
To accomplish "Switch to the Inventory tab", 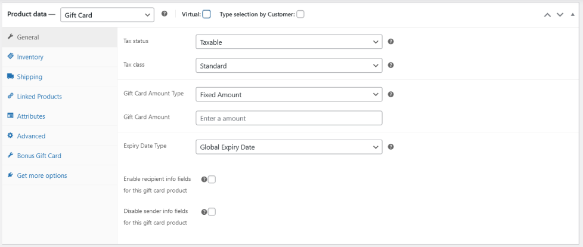I will [30, 57].
